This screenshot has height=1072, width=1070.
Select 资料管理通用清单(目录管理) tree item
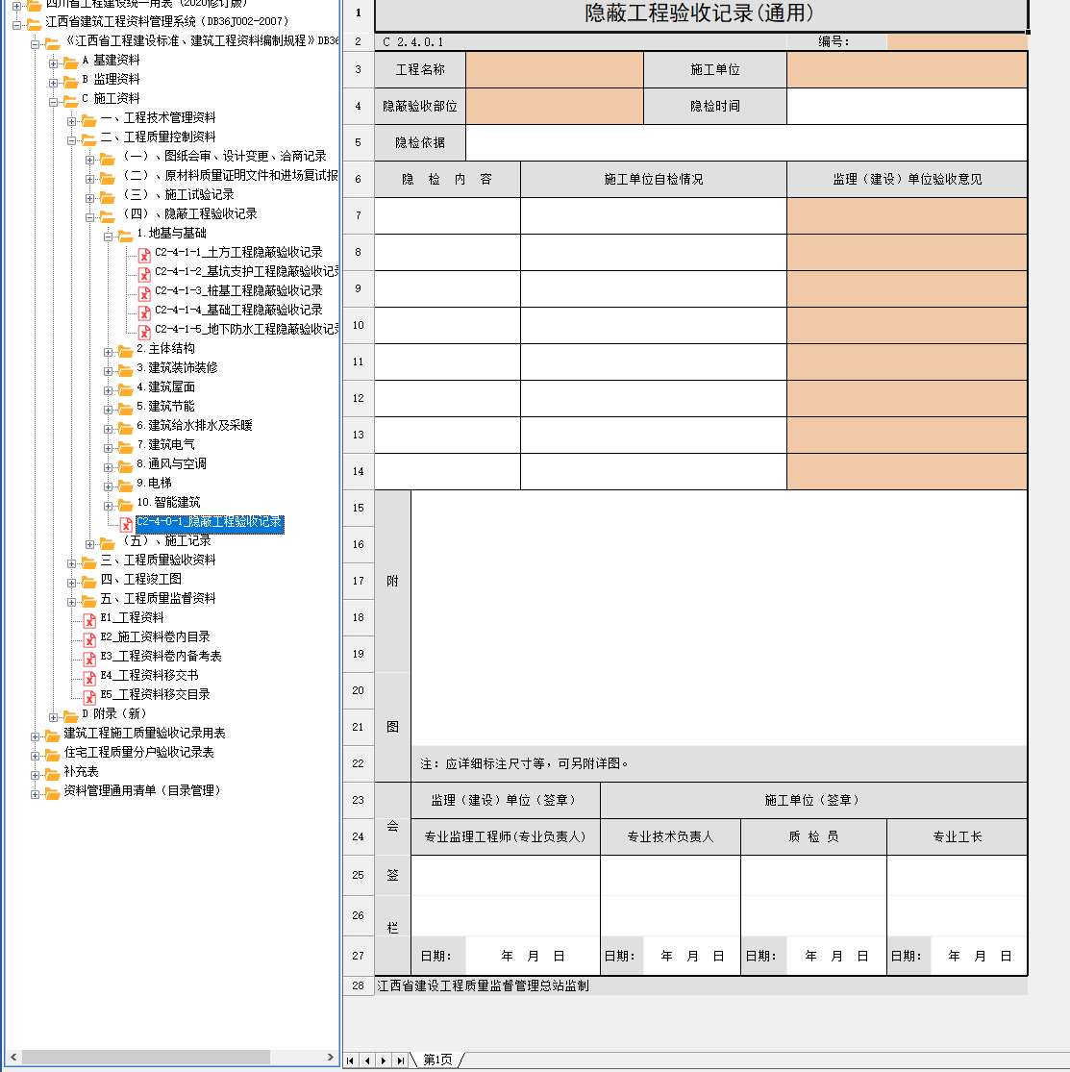(x=141, y=790)
